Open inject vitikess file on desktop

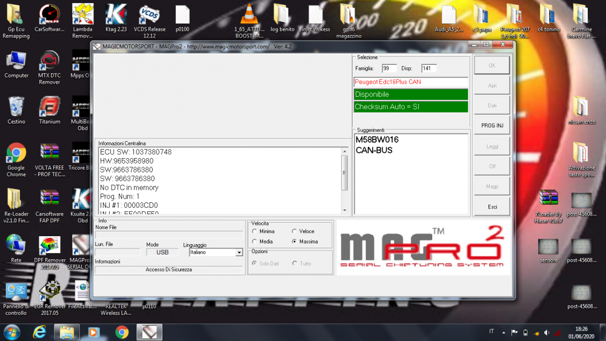point(315,18)
